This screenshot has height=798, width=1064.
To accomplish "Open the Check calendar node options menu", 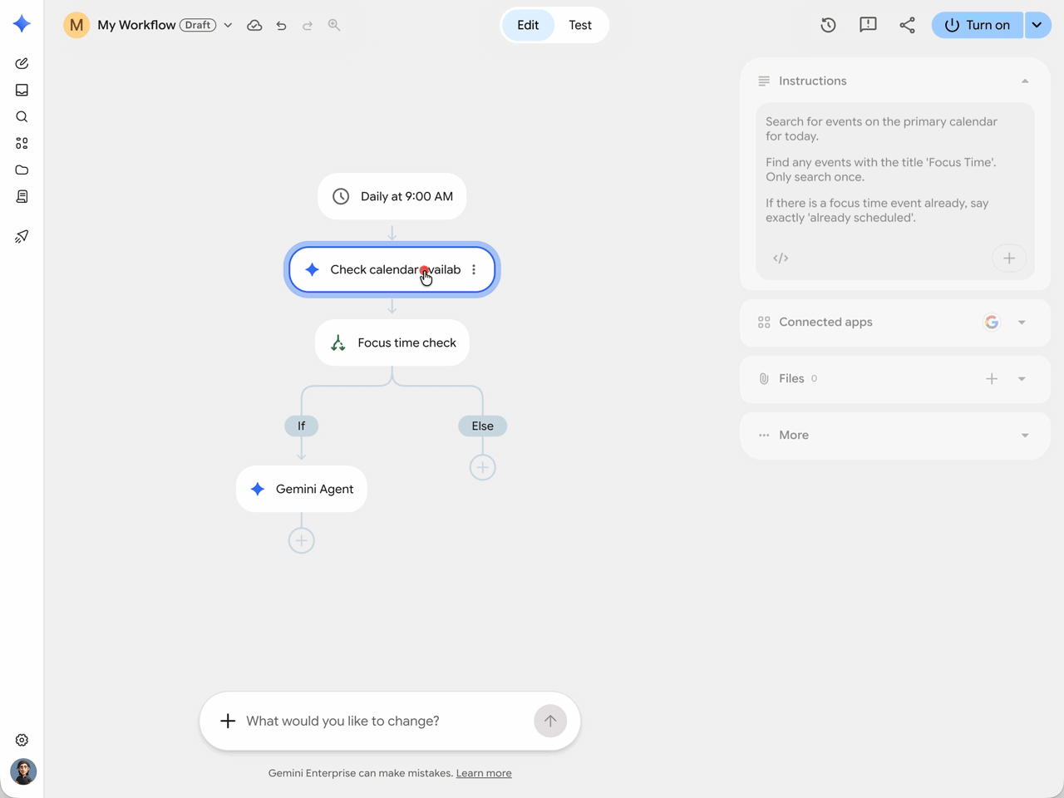I will pyautogui.click(x=474, y=269).
